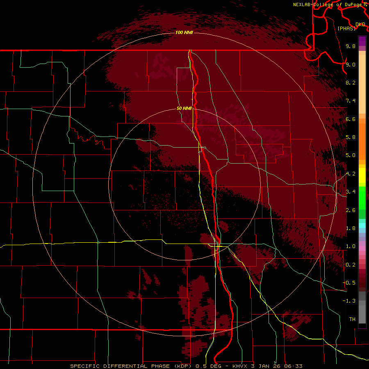
Task: Click the 4.2 scale value
Action: click(x=351, y=174)
